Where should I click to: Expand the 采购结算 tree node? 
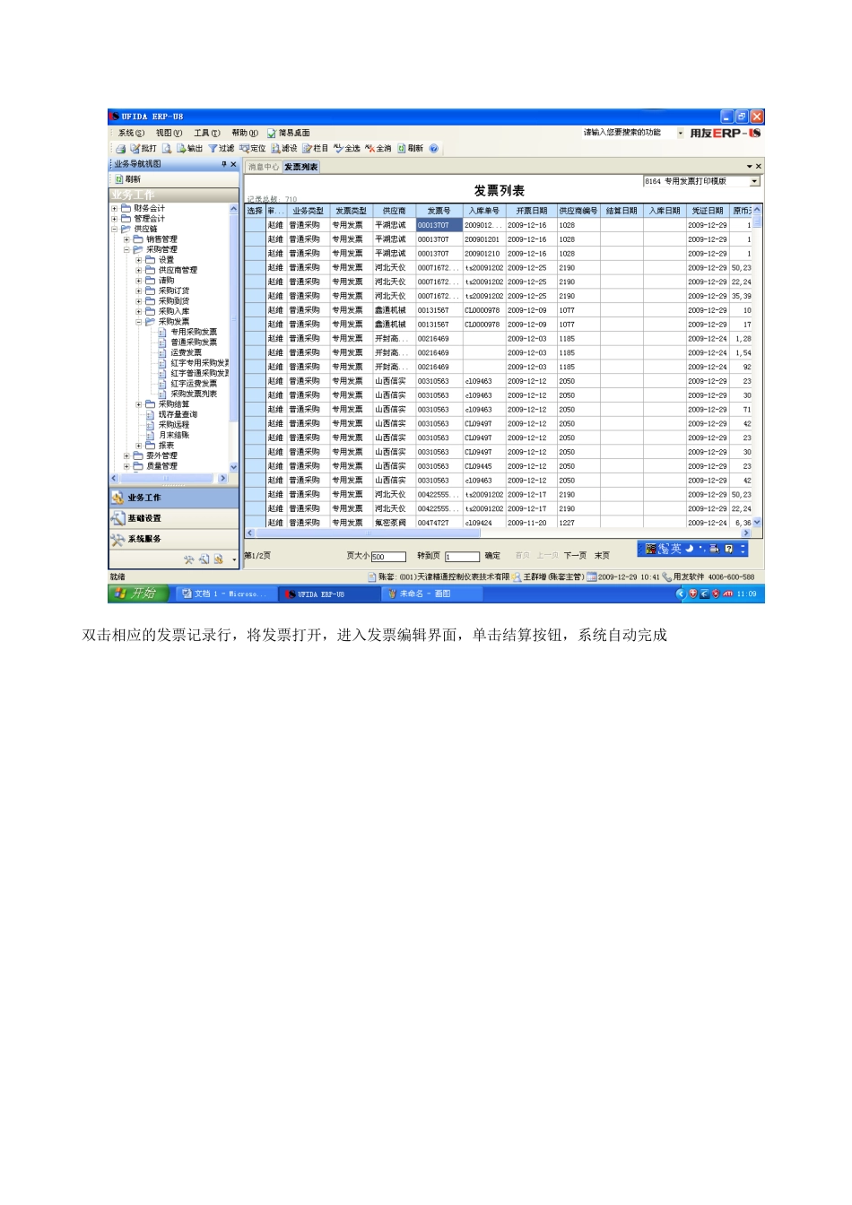click(x=139, y=404)
